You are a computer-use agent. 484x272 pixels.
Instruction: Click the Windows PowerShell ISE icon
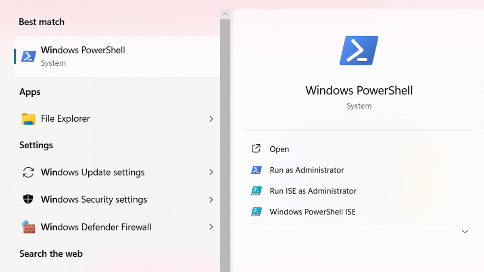point(257,212)
